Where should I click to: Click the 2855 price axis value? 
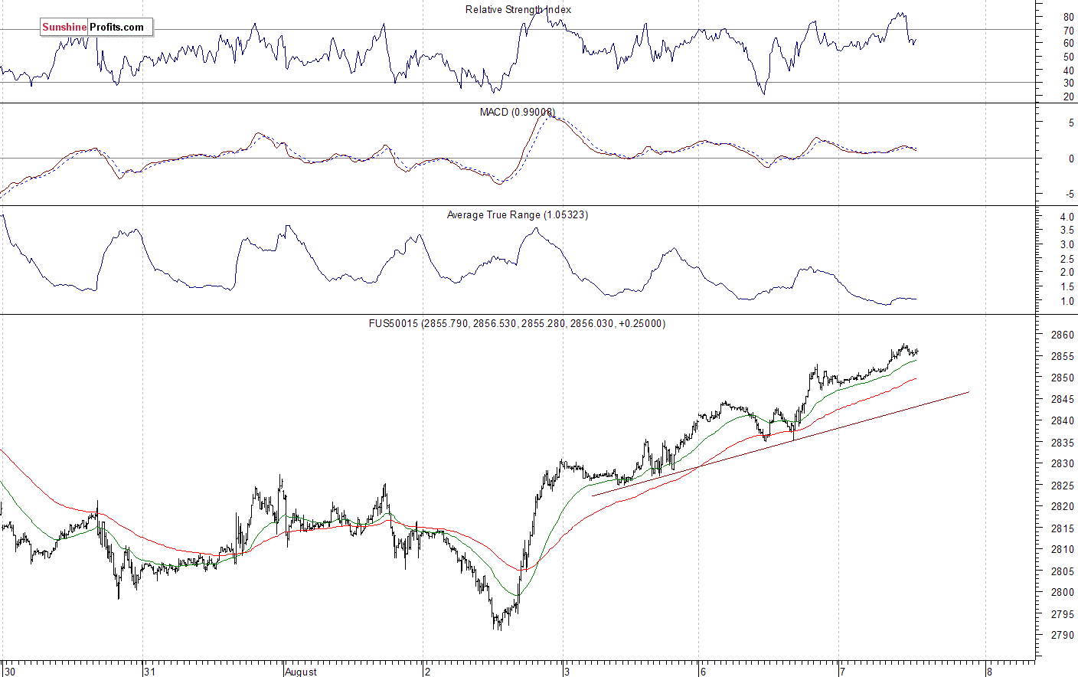coord(1062,356)
